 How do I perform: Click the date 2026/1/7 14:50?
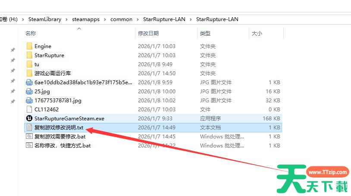pos(157,73)
